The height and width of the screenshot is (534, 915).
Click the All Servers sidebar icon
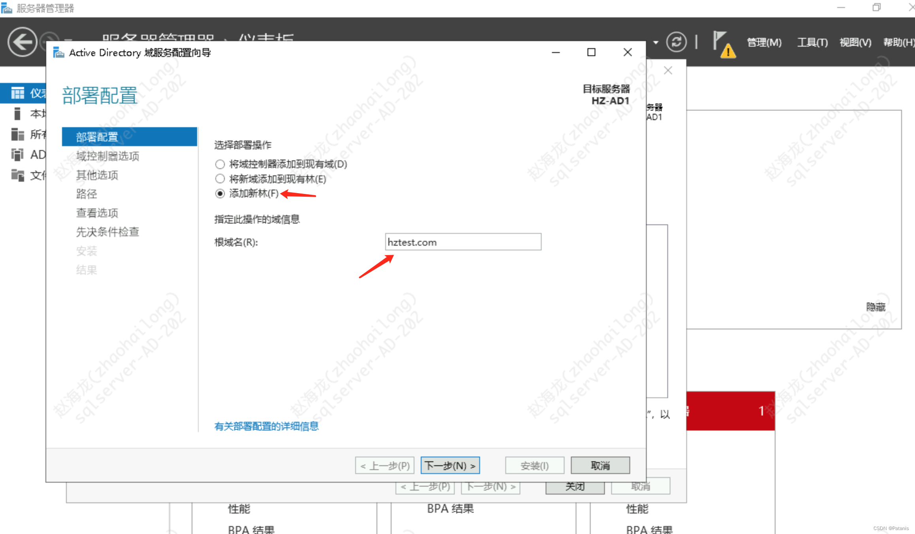click(17, 134)
